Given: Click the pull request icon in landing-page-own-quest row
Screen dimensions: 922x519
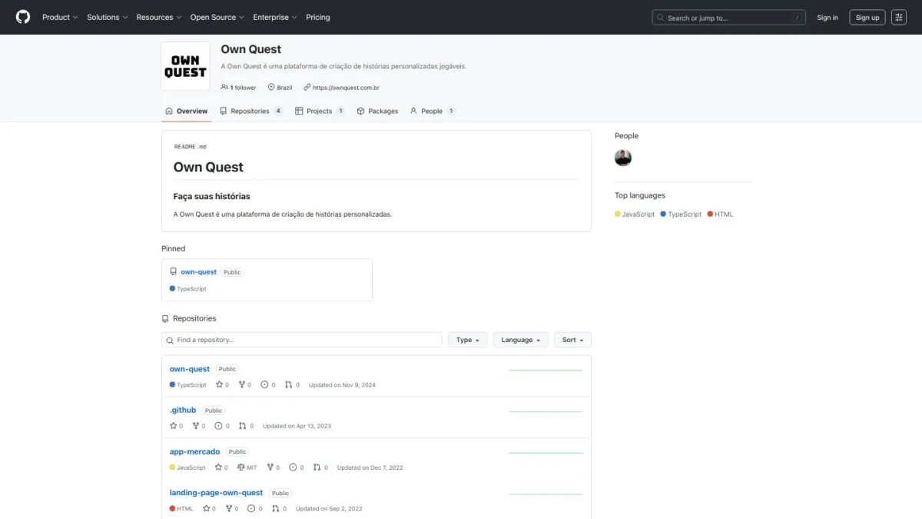Looking at the screenshot, I should pyautogui.click(x=276, y=508).
